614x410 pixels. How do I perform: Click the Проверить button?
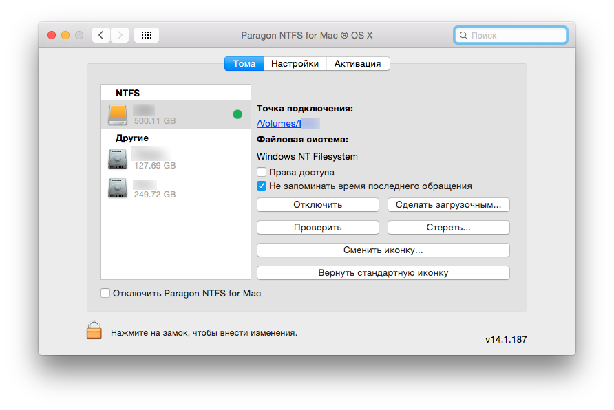pos(317,227)
